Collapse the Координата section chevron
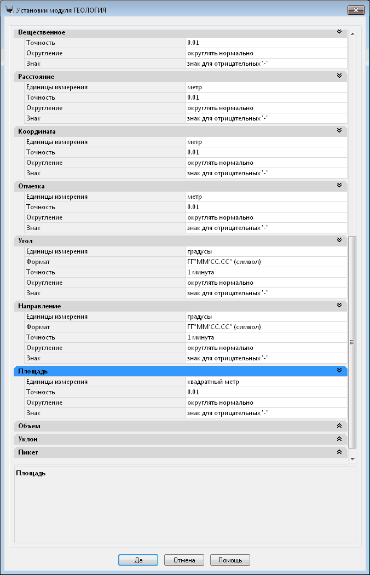 [339, 131]
